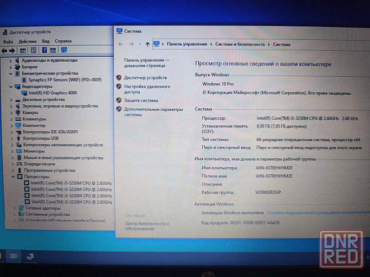
Task: Open the Справка menu
Action: [x=64, y=41]
